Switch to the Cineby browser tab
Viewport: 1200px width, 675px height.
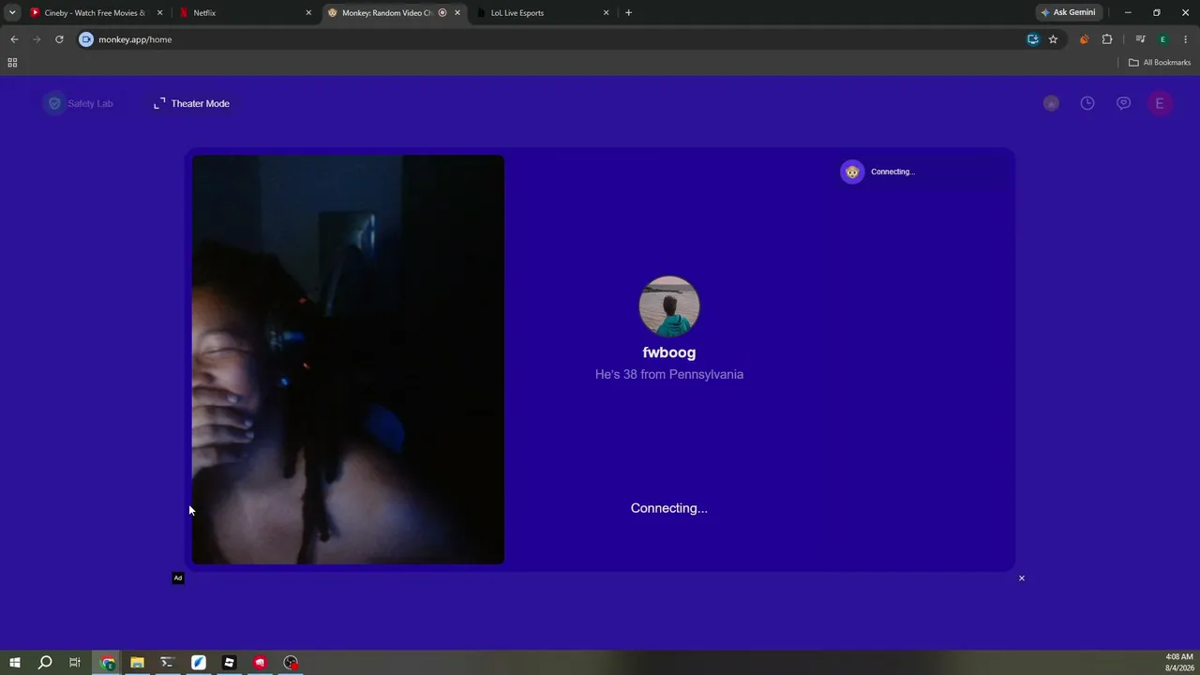pos(94,13)
